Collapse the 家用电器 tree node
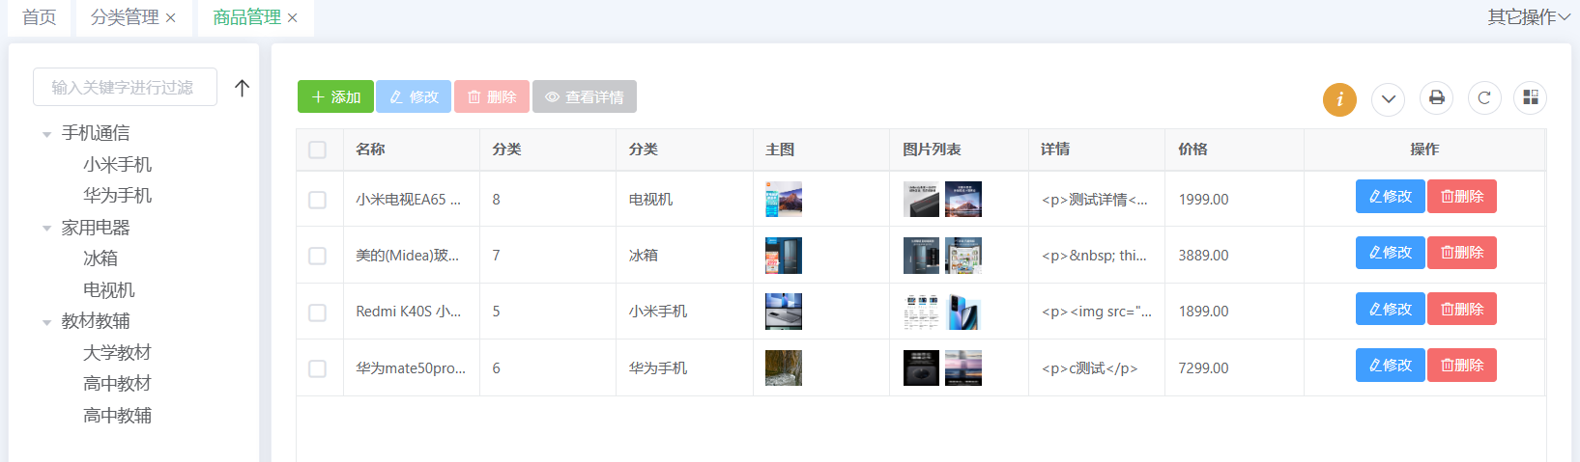Image resolution: width=1580 pixels, height=462 pixels. click(x=46, y=229)
